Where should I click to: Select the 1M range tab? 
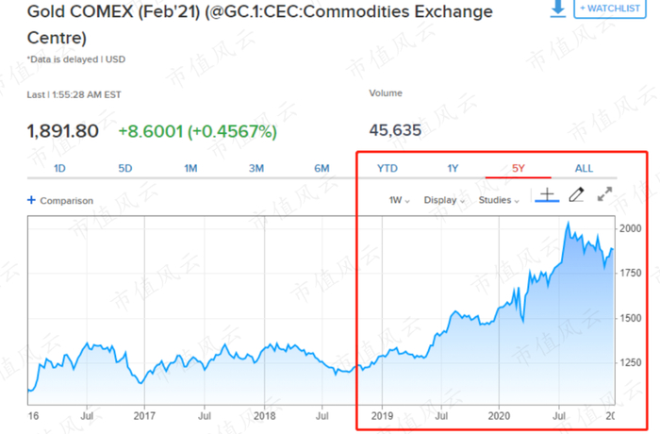(190, 168)
